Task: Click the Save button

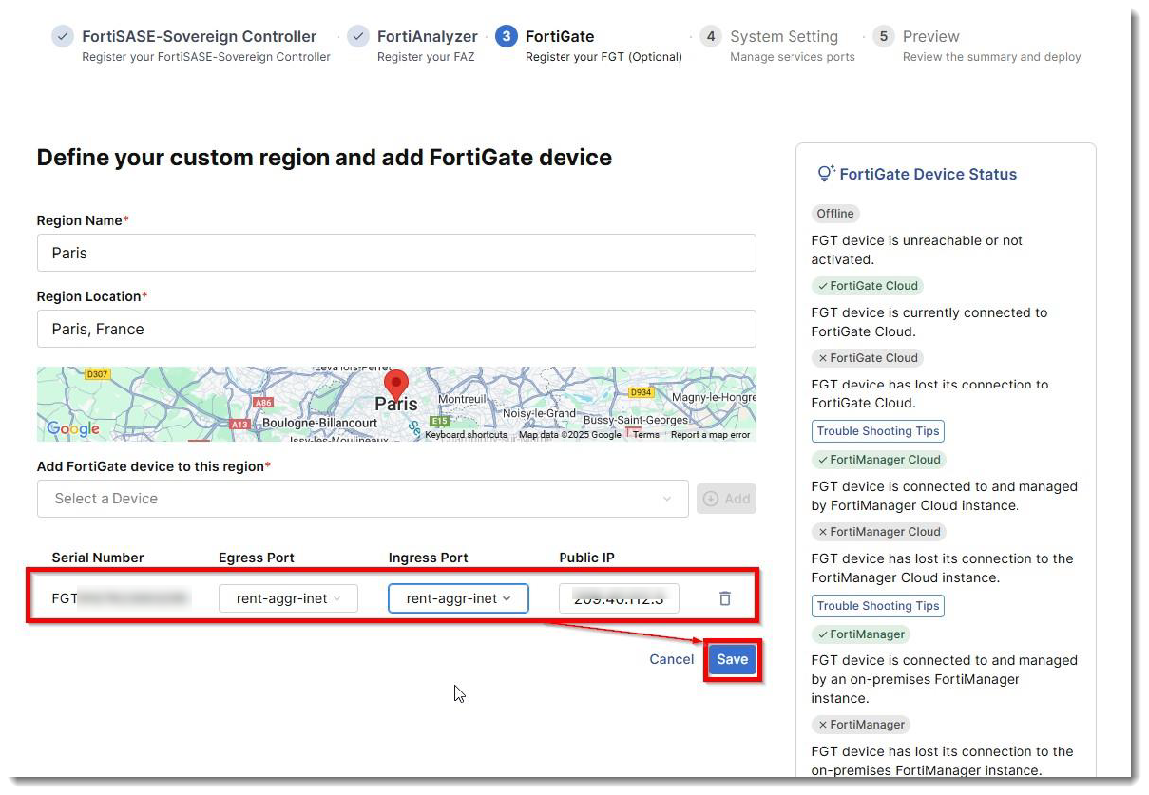Action: click(732, 658)
